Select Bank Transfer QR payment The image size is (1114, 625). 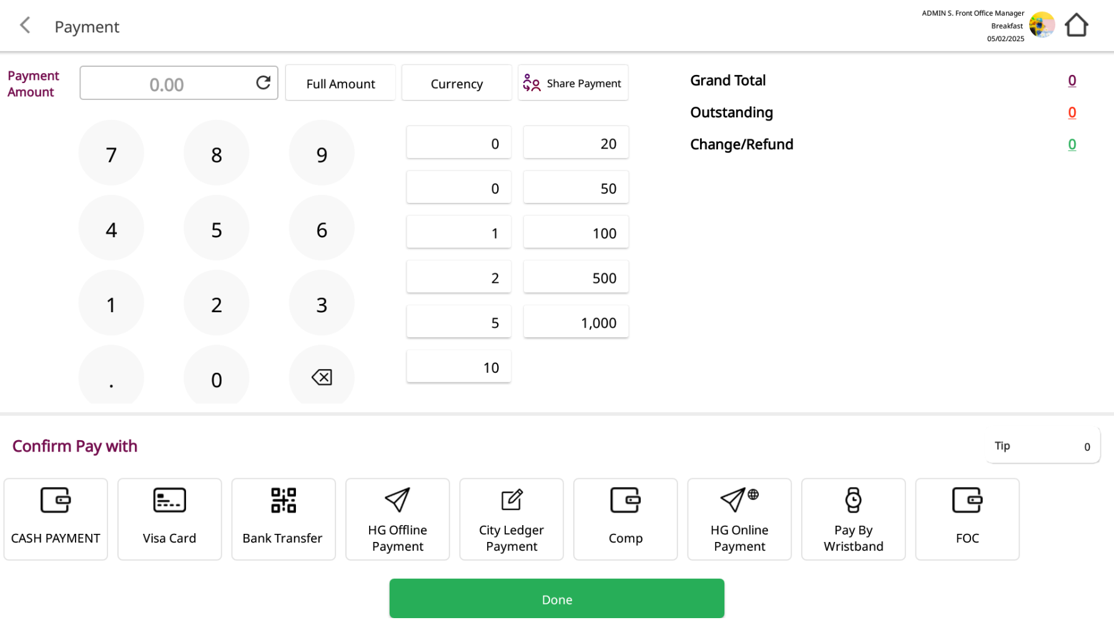pyautogui.click(x=283, y=519)
